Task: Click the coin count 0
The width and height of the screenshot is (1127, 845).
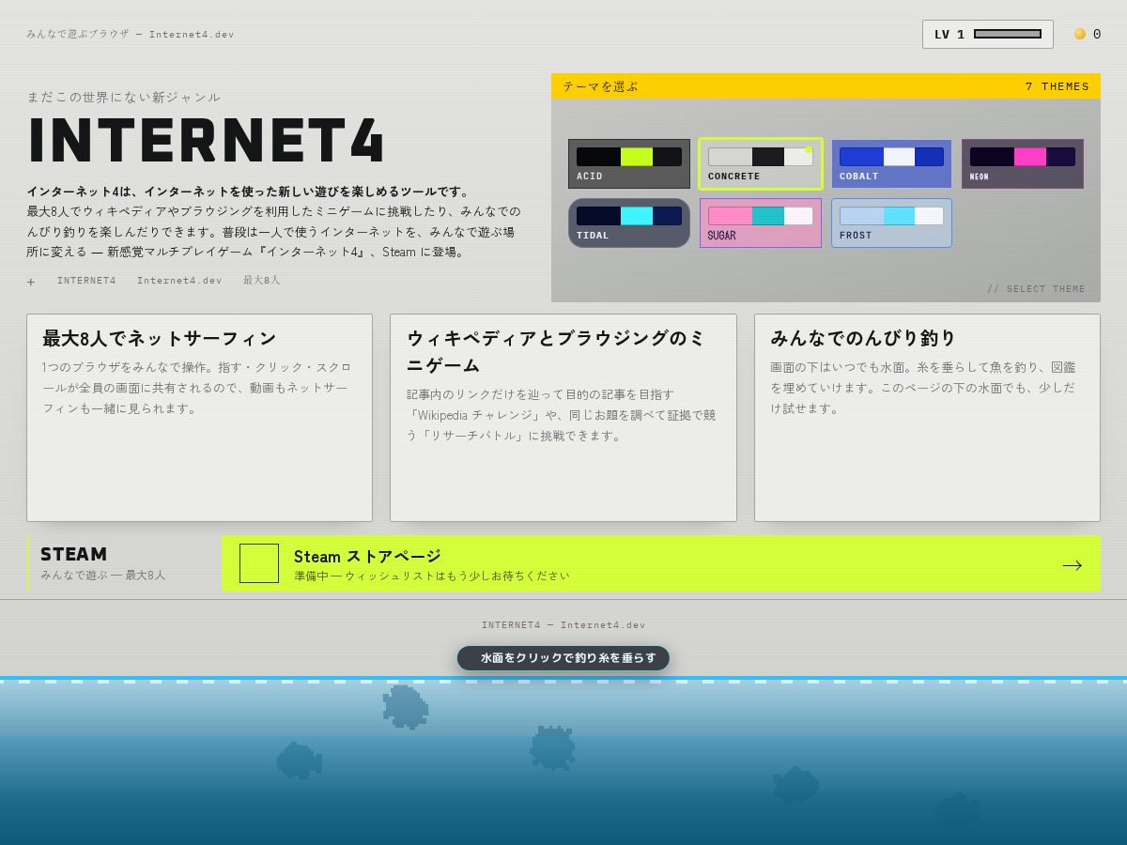Action: point(1097,34)
